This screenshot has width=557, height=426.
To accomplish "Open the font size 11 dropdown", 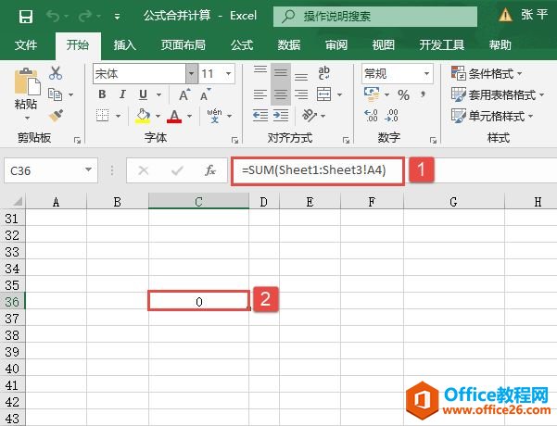I will [x=228, y=74].
